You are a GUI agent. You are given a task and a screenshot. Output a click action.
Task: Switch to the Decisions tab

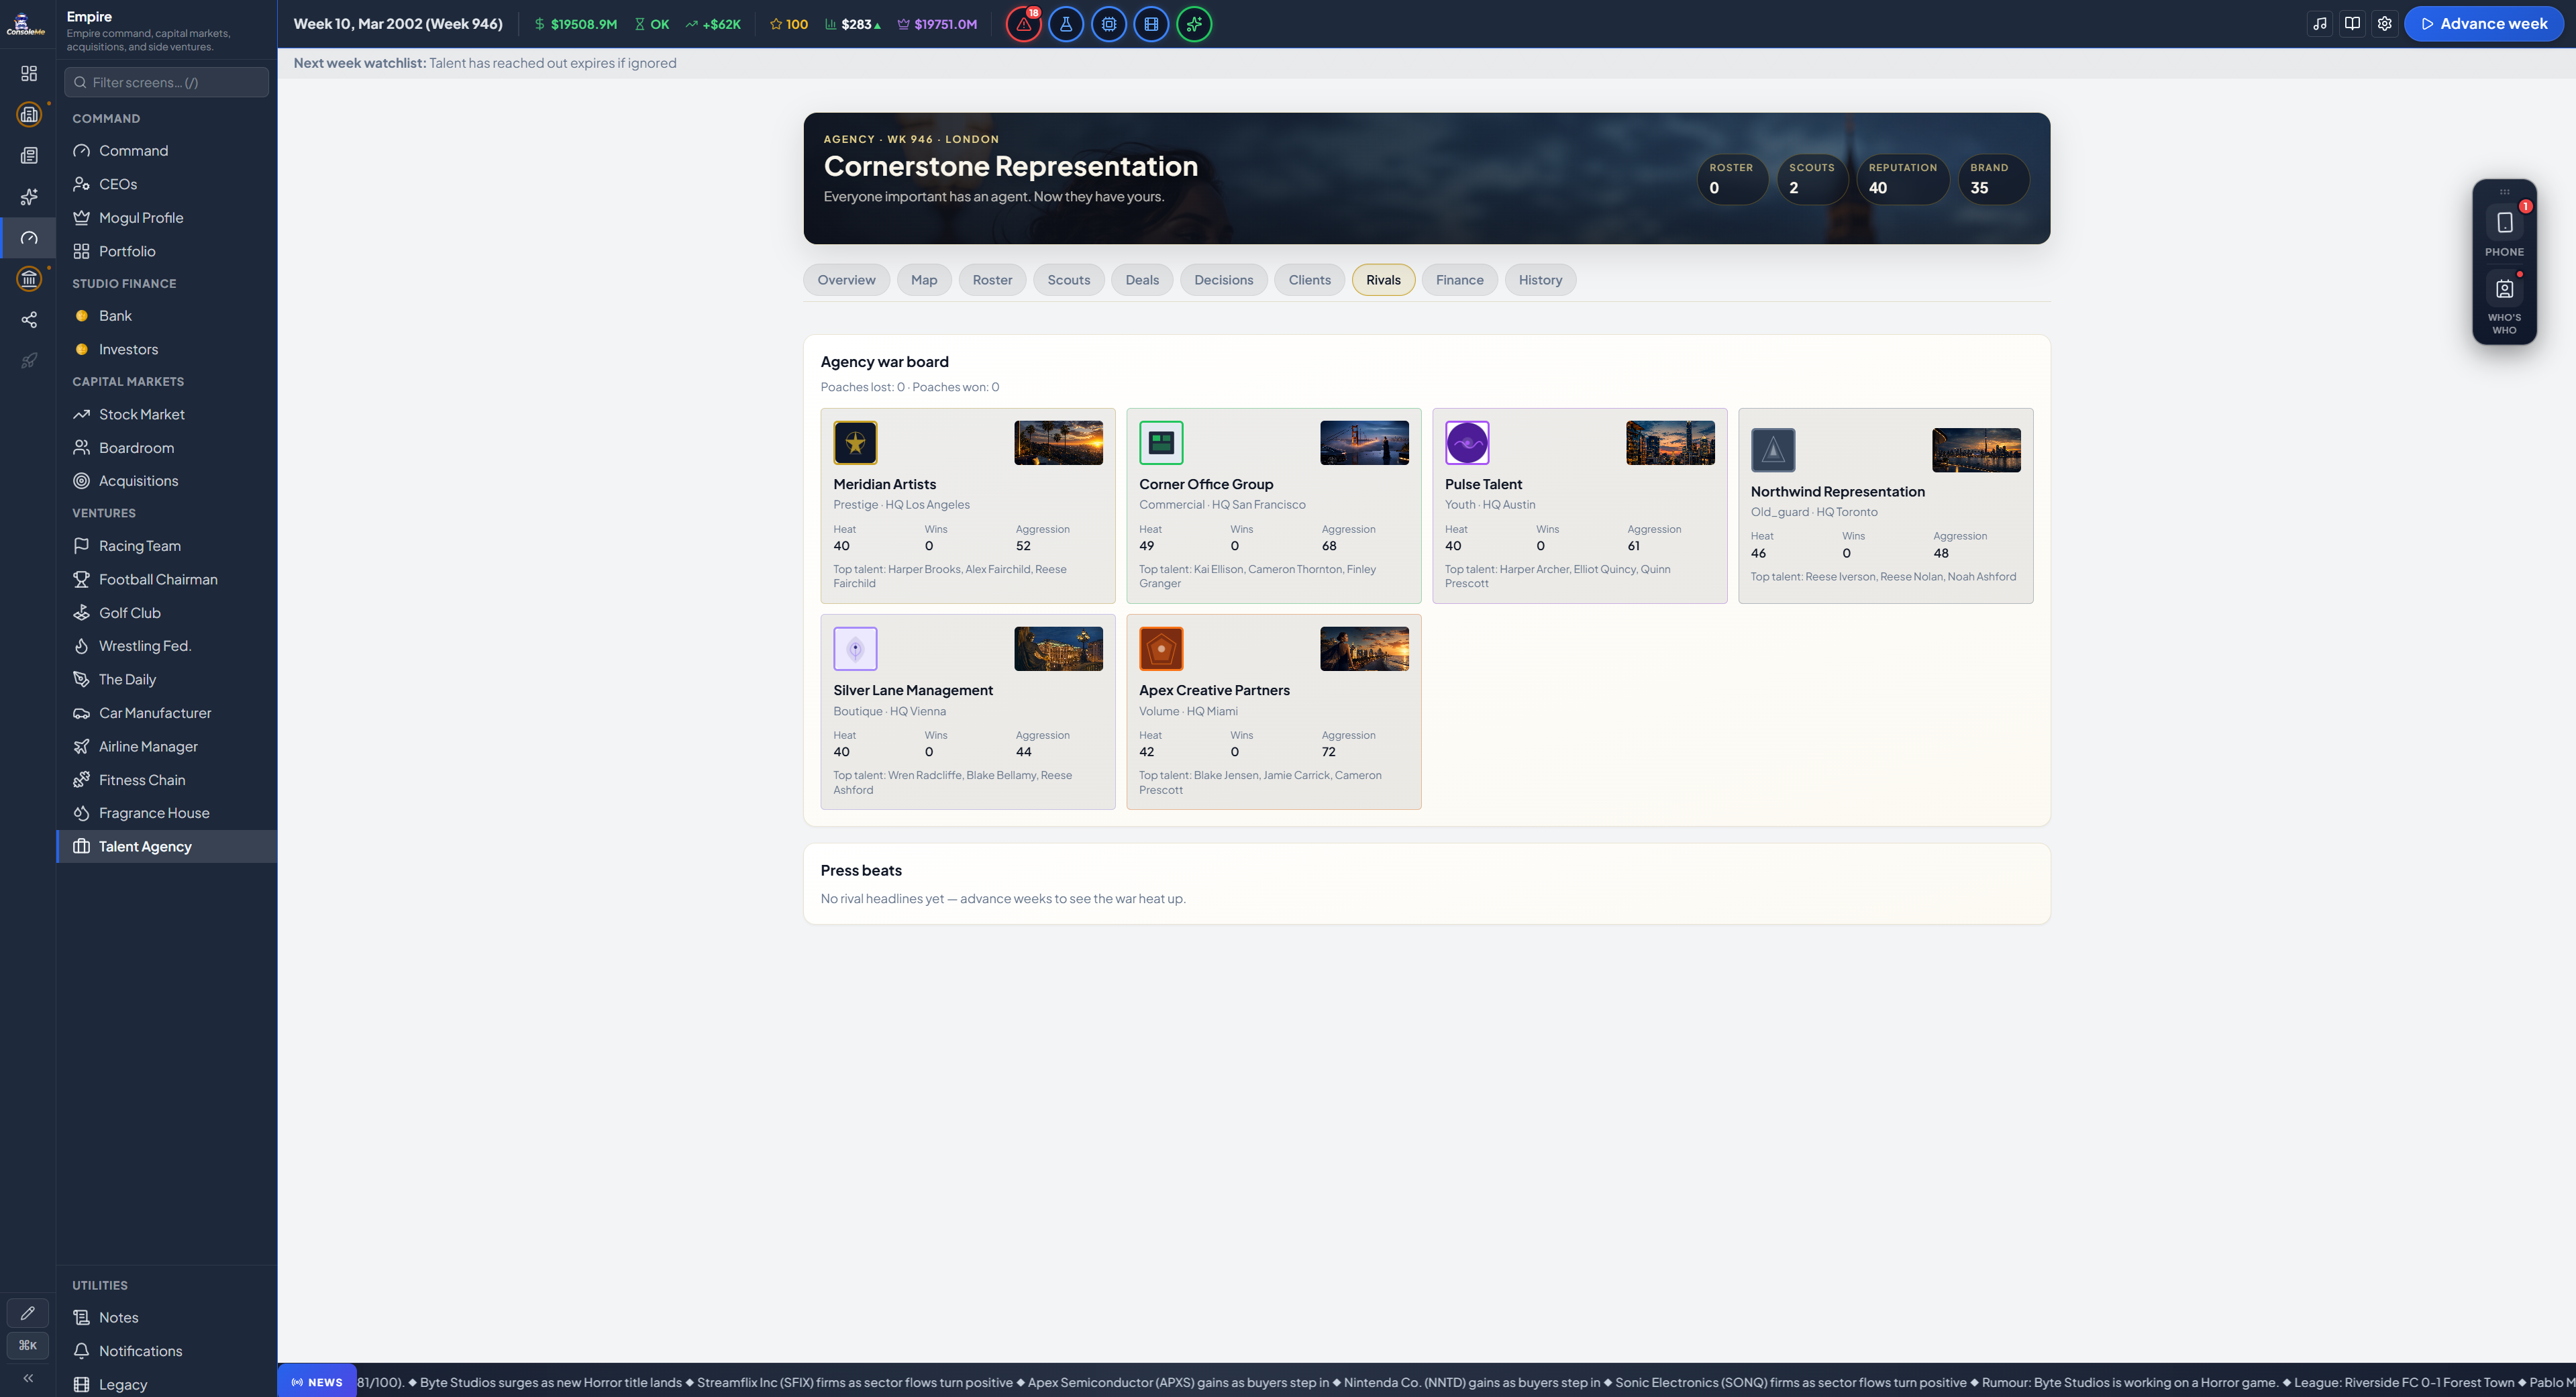pyautogui.click(x=1223, y=280)
